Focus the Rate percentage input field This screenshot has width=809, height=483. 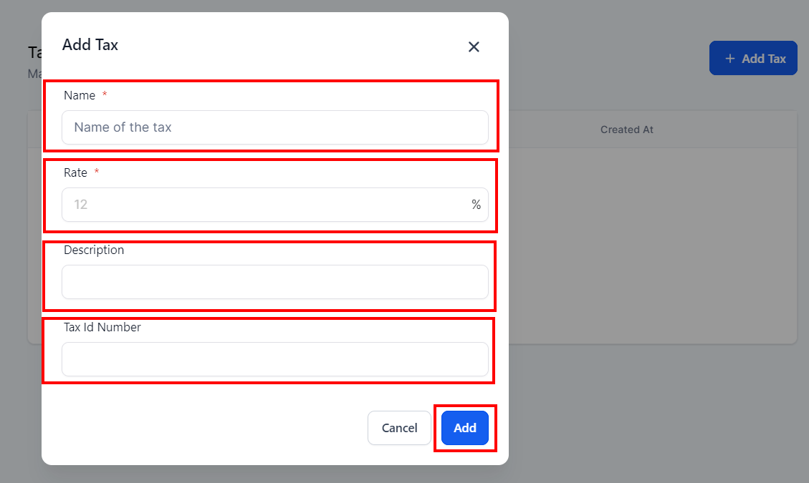pos(275,205)
